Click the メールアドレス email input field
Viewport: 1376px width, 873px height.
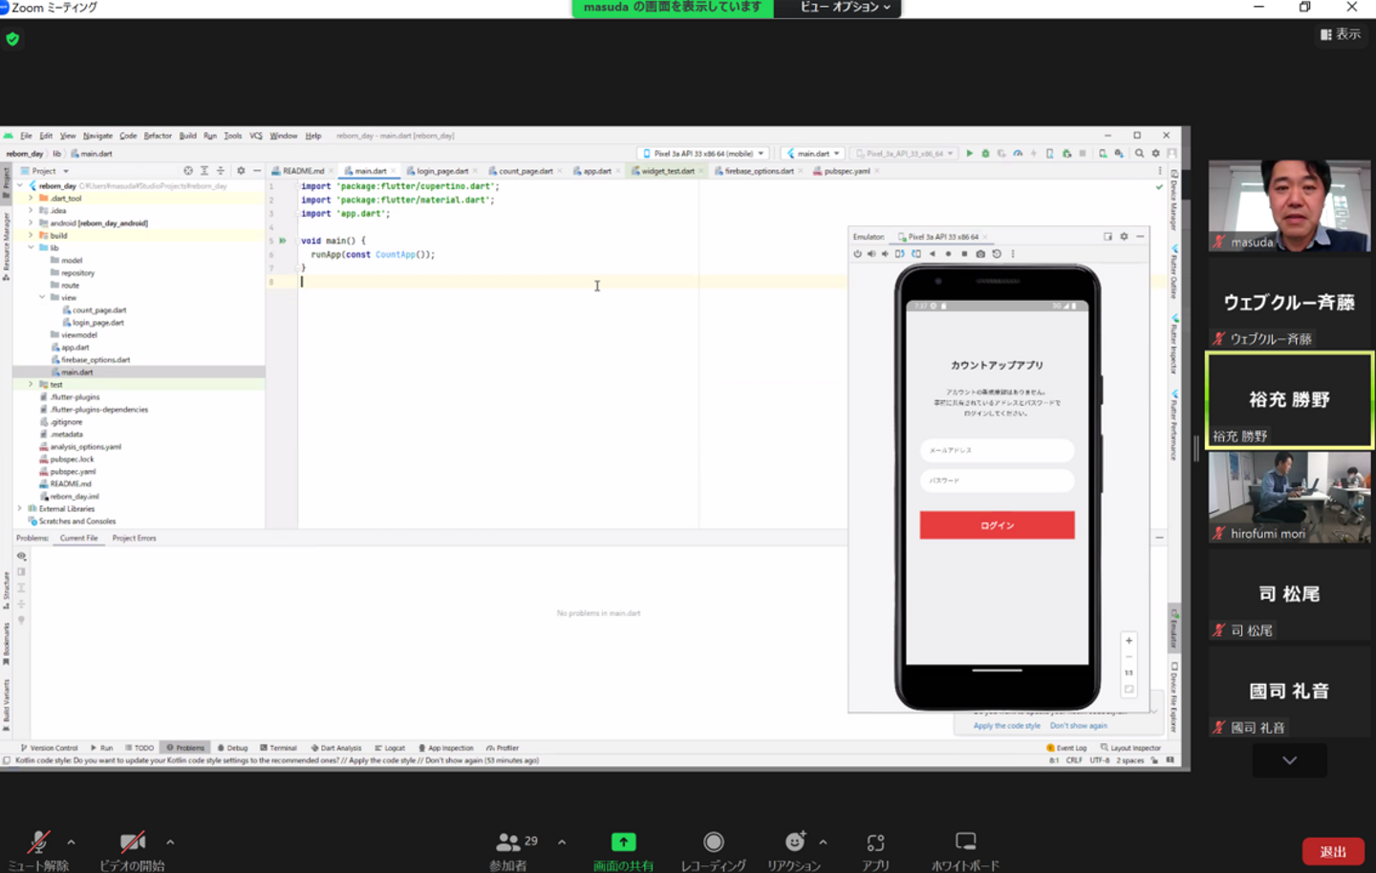pos(997,450)
